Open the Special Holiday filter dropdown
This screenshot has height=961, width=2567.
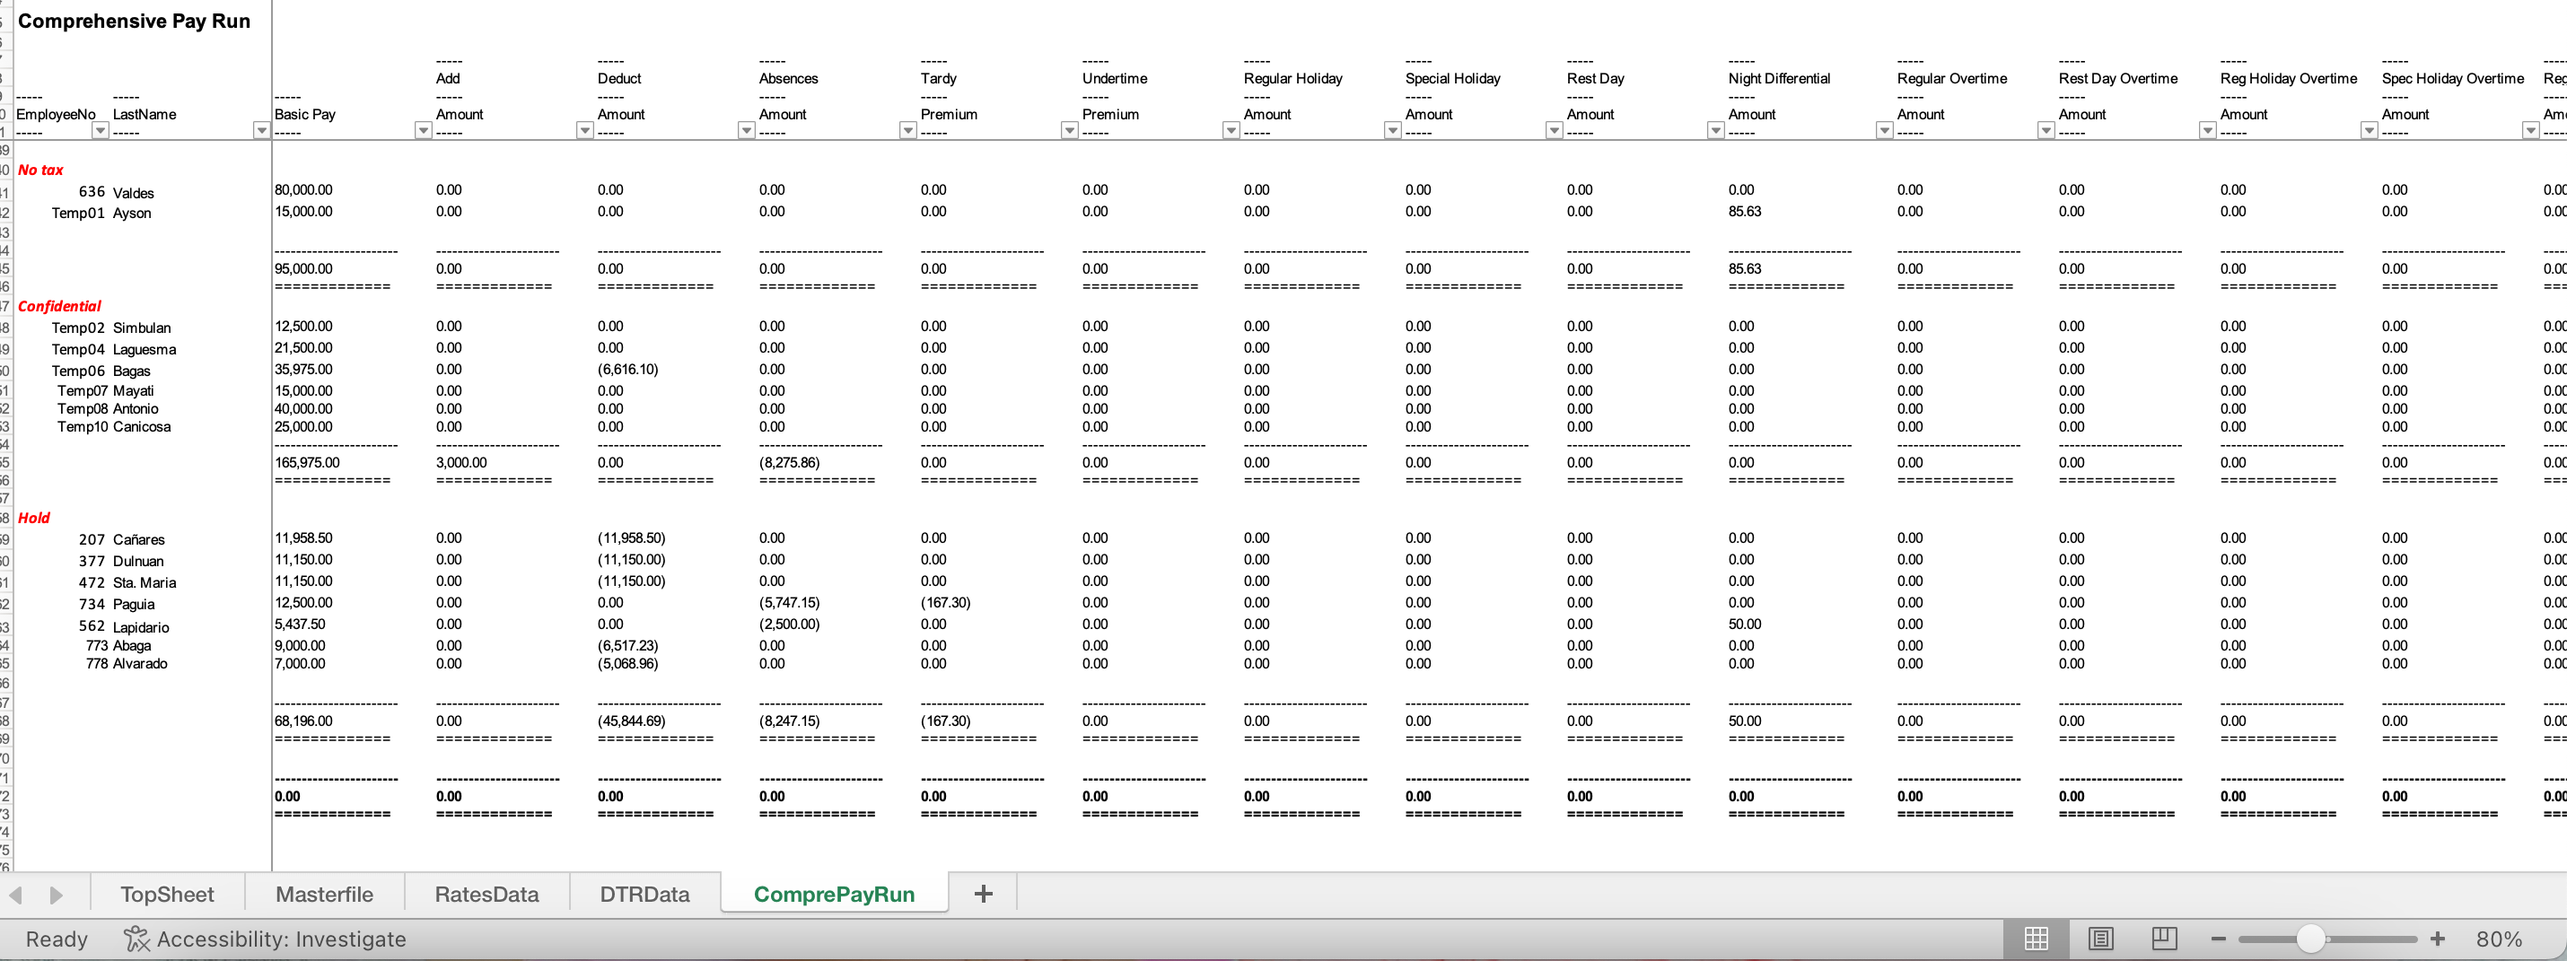coord(1554,130)
